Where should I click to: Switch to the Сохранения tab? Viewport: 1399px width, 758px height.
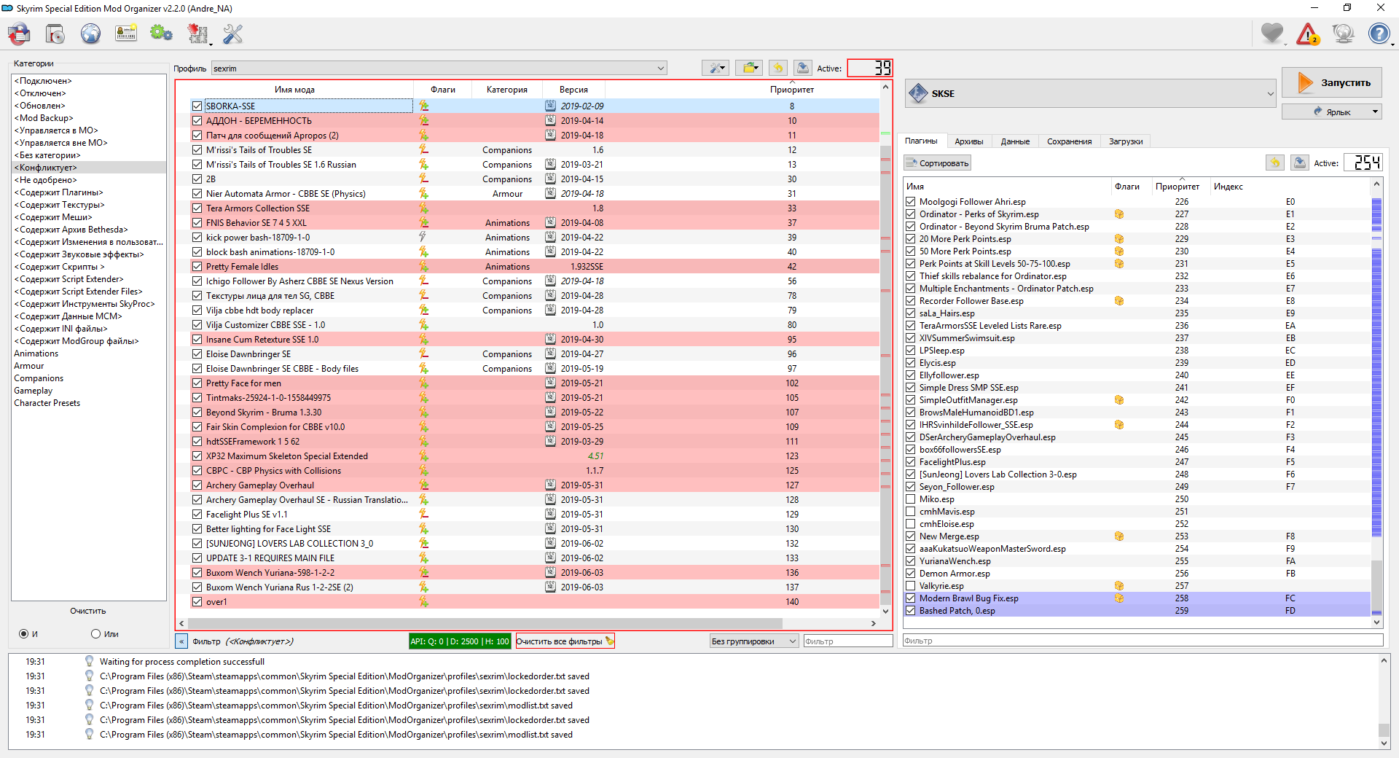[1069, 141]
